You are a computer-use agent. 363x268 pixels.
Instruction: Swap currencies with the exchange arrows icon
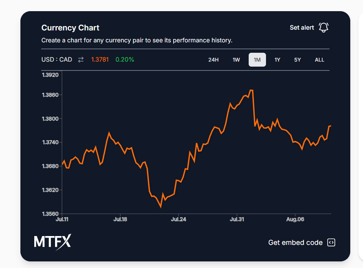click(81, 60)
